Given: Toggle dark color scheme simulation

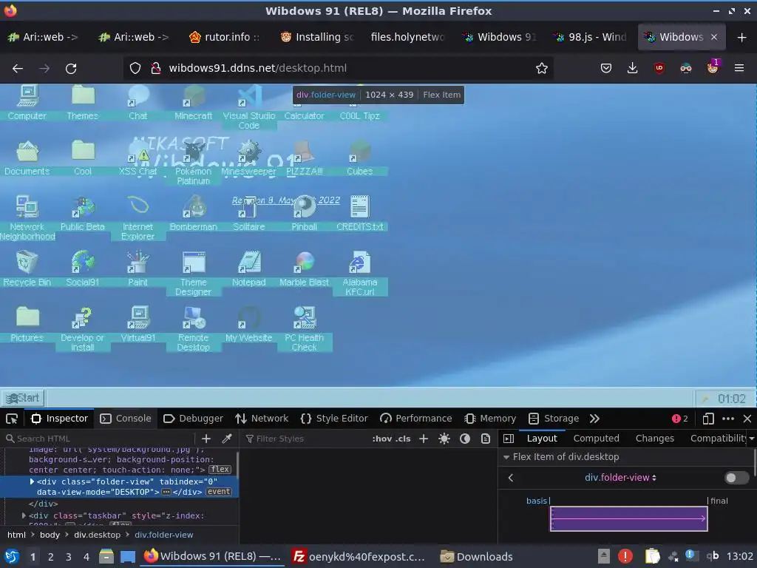Looking at the screenshot, I should tap(465, 439).
